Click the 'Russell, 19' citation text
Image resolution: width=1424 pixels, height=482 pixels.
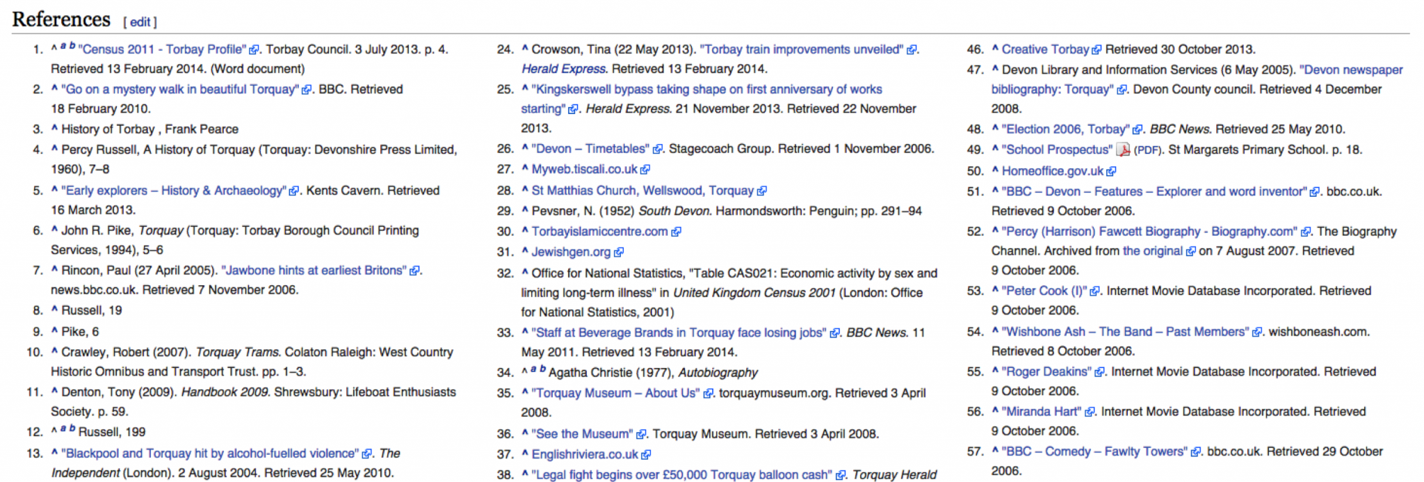click(x=91, y=310)
